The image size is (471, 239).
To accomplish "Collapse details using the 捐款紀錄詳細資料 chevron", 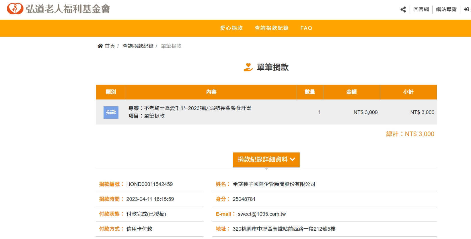I will pyautogui.click(x=293, y=160).
